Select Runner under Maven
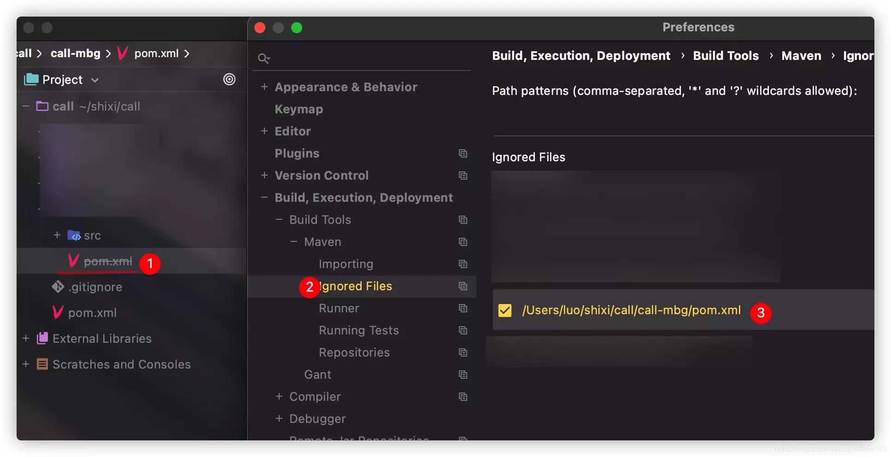This screenshot has width=891, height=457. pos(339,308)
